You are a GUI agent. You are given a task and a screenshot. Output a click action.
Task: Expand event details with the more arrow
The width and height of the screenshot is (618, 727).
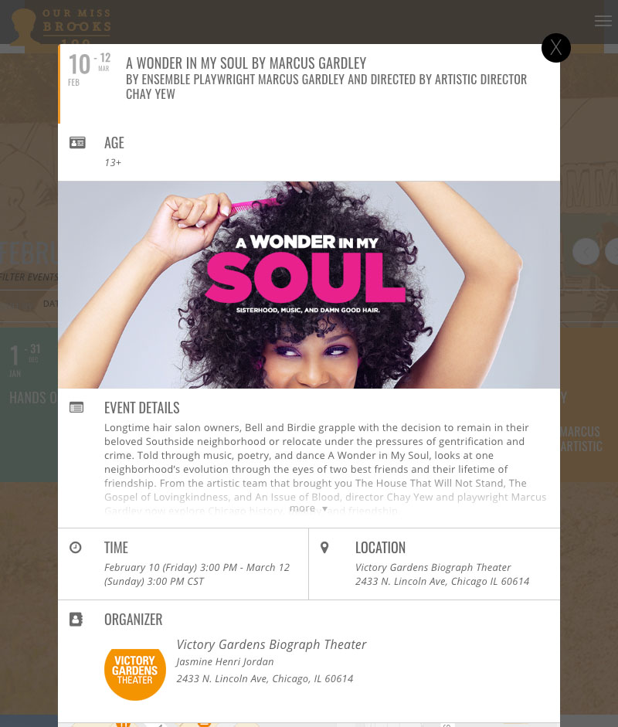tap(308, 508)
